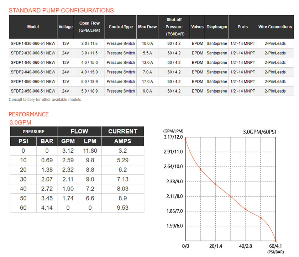This screenshot has width=299, height=257.
Task: Click the Open Flow (GPM/LPM) header
Action: (x=89, y=27)
